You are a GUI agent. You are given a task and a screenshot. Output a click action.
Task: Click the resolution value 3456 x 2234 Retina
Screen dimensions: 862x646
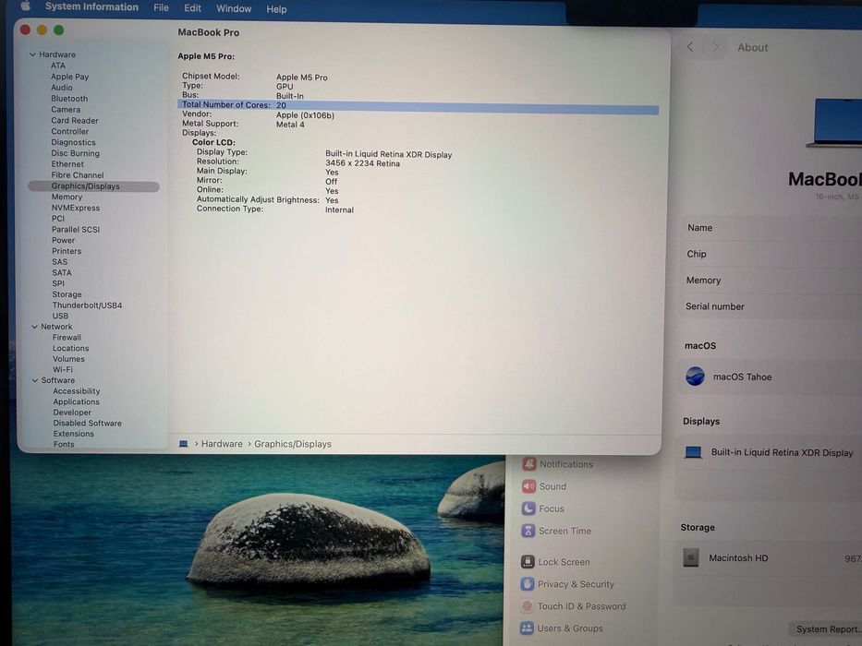pos(362,163)
